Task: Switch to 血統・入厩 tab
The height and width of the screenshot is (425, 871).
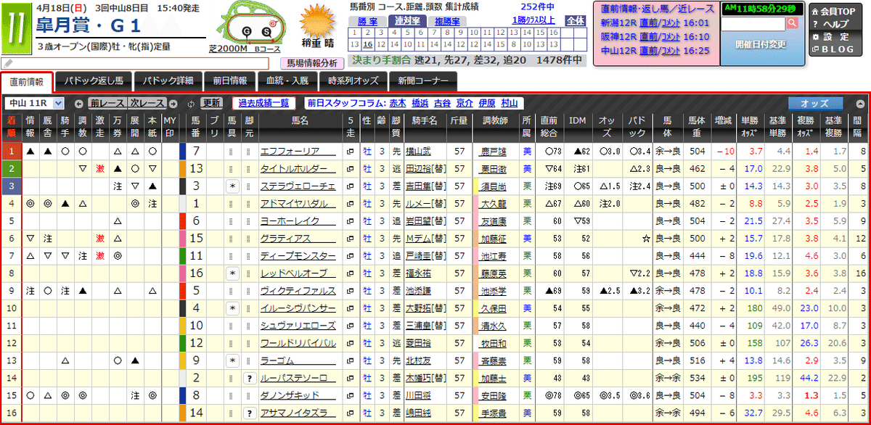Action: click(288, 81)
